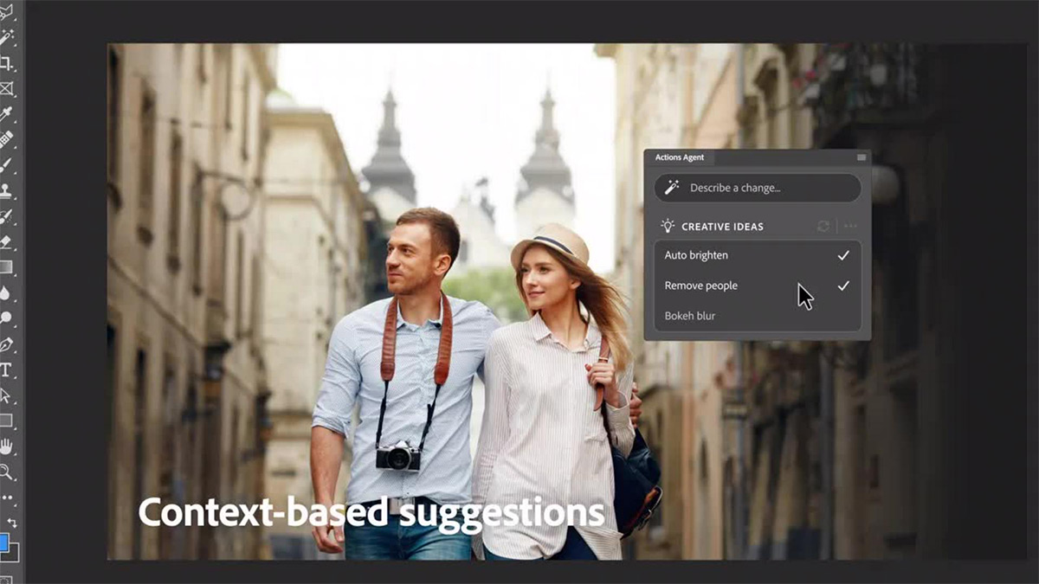The width and height of the screenshot is (1039, 584).
Task: Uncheck the Auto brighten checkmark
Action: [x=842, y=255]
